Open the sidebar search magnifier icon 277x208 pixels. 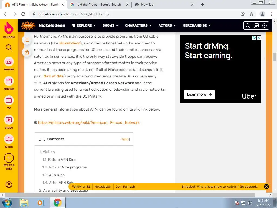pos(9,47)
